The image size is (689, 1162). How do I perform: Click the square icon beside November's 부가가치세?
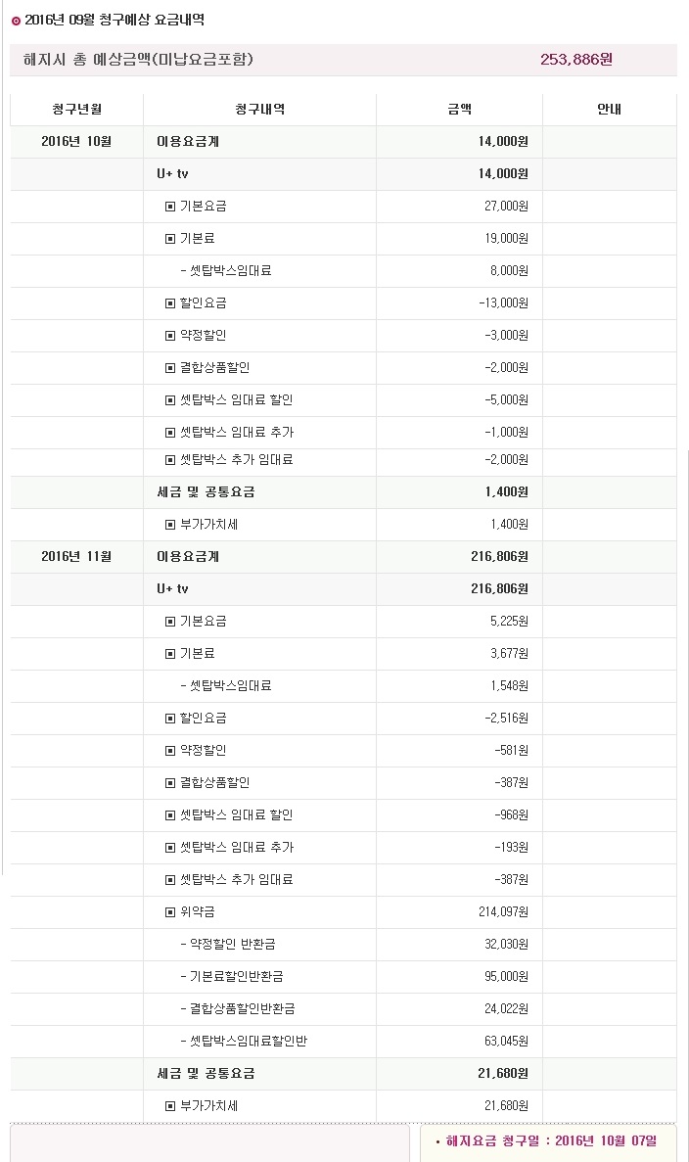coord(170,1106)
